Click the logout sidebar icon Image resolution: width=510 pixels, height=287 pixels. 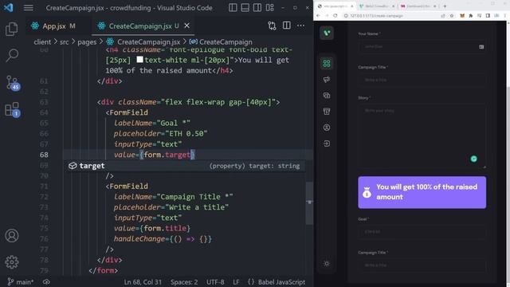coord(327,143)
